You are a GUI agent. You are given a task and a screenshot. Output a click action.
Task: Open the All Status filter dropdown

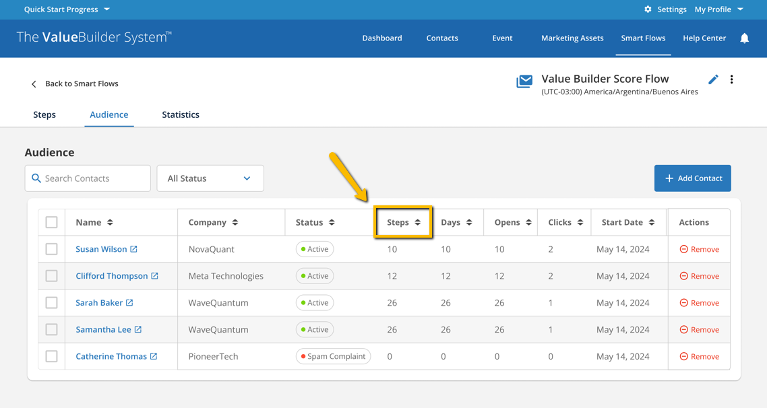tap(210, 178)
